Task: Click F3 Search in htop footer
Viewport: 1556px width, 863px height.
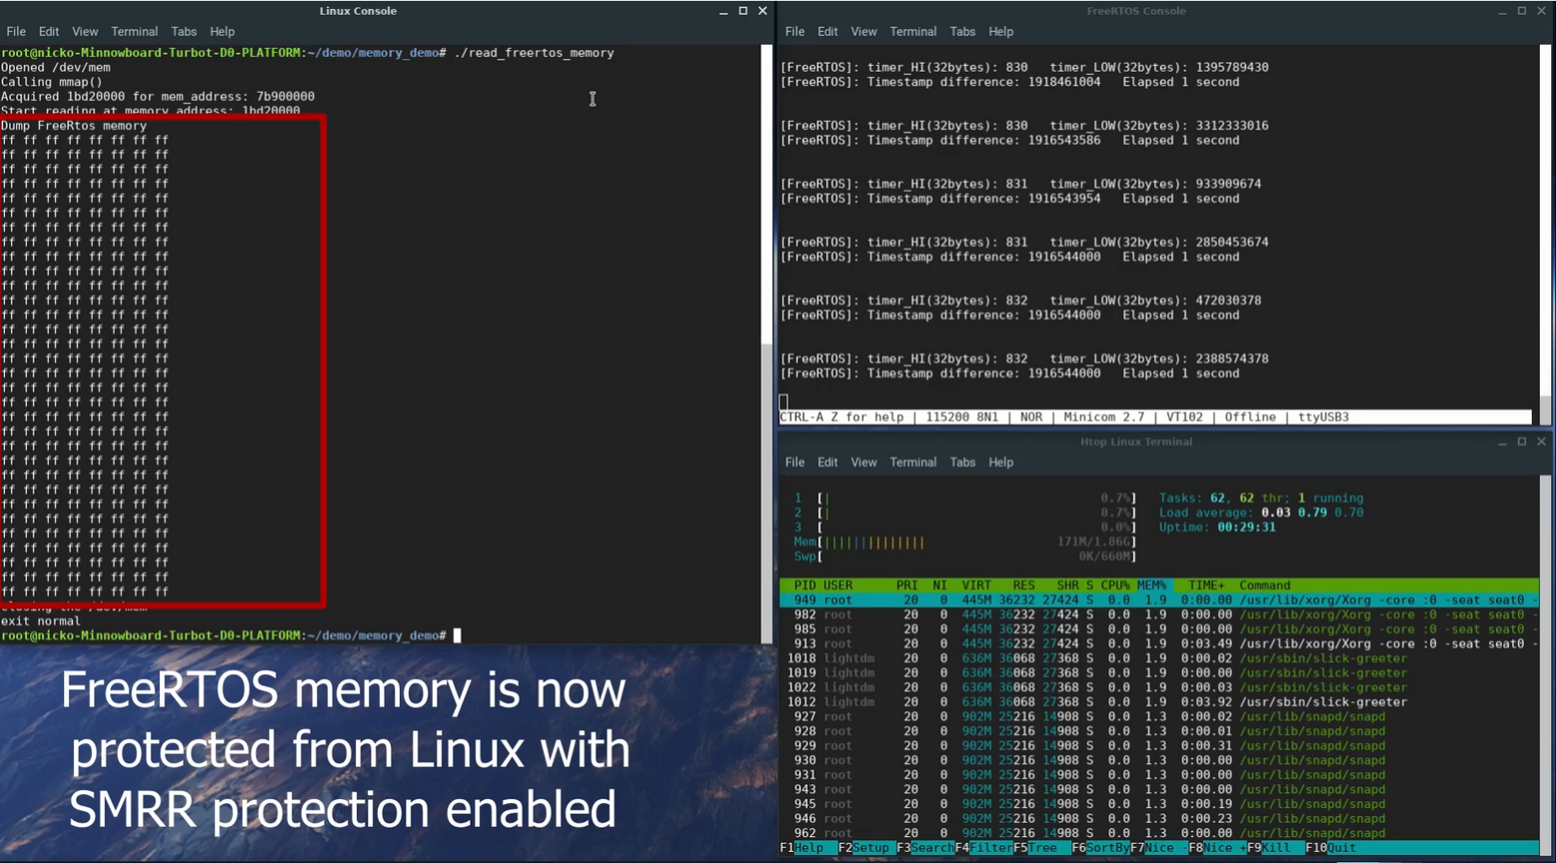Action: click(925, 848)
